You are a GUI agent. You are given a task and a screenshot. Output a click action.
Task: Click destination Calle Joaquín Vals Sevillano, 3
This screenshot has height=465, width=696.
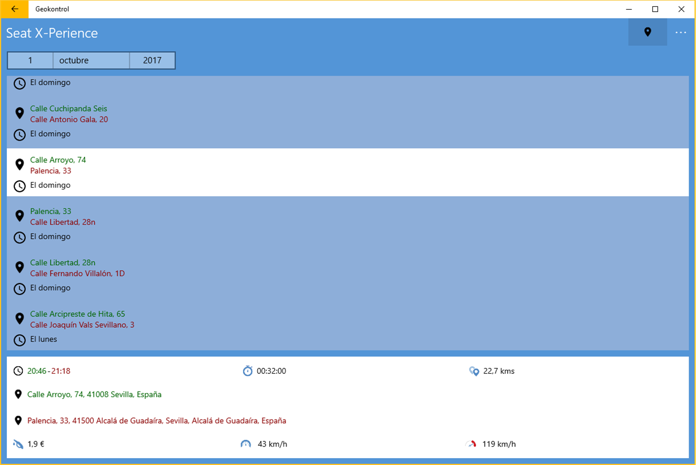[82, 325]
